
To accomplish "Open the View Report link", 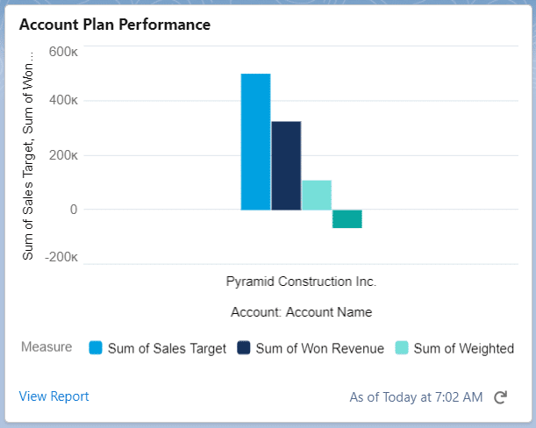I will 54,396.
